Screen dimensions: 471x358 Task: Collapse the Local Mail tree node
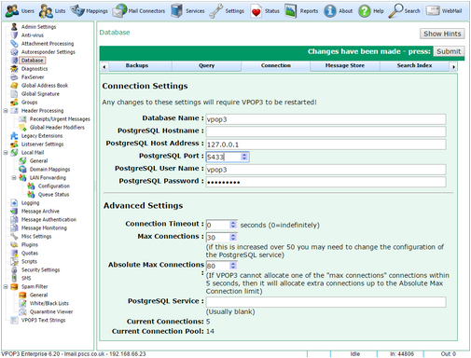tap(6, 153)
